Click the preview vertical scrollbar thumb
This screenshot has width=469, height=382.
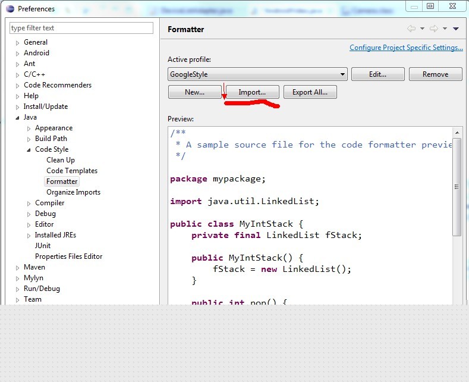click(x=457, y=187)
